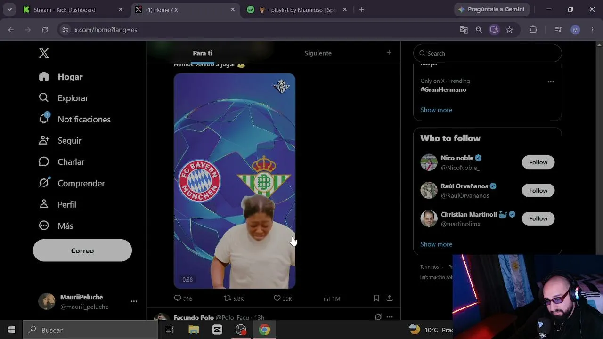Open the Extensions puzzle icon
This screenshot has height=339, width=603.
point(533,30)
